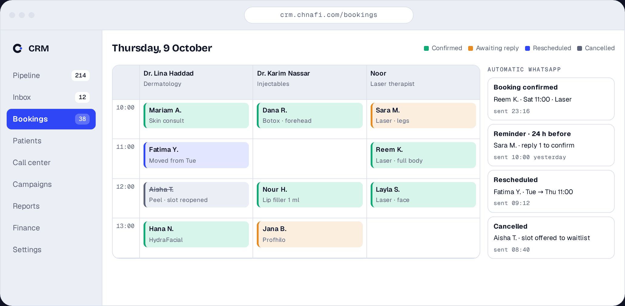Click the green Confirmed legend swatch
625x306 pixels.
click(x=426, y=48)
